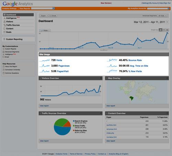Open View report under Traffic Sources Overview
This screenshot has height=156, width=172.
(x=44, y=141)
